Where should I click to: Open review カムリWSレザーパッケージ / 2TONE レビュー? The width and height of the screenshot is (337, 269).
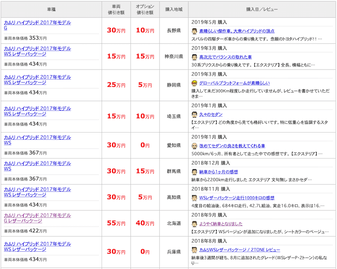coord(240,250)
